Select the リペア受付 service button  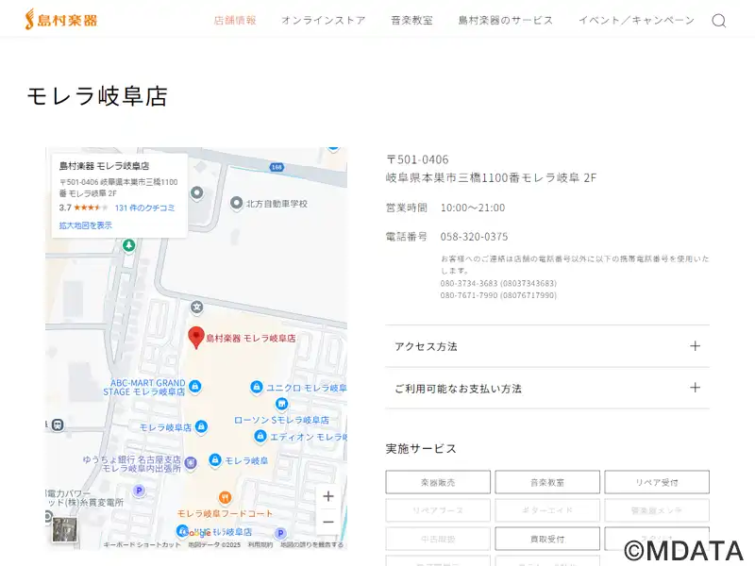[x=657, y=482]
